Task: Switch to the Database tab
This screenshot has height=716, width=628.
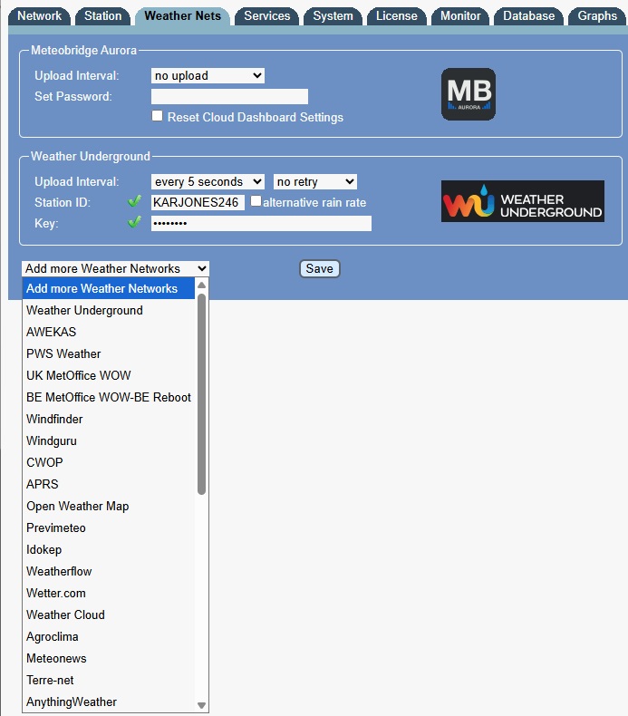Action: [x=529, y=16]
